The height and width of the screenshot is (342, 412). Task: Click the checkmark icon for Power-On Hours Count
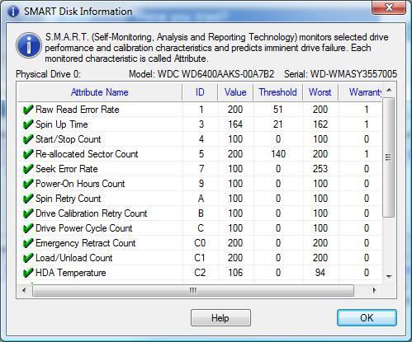click(28, 184)
